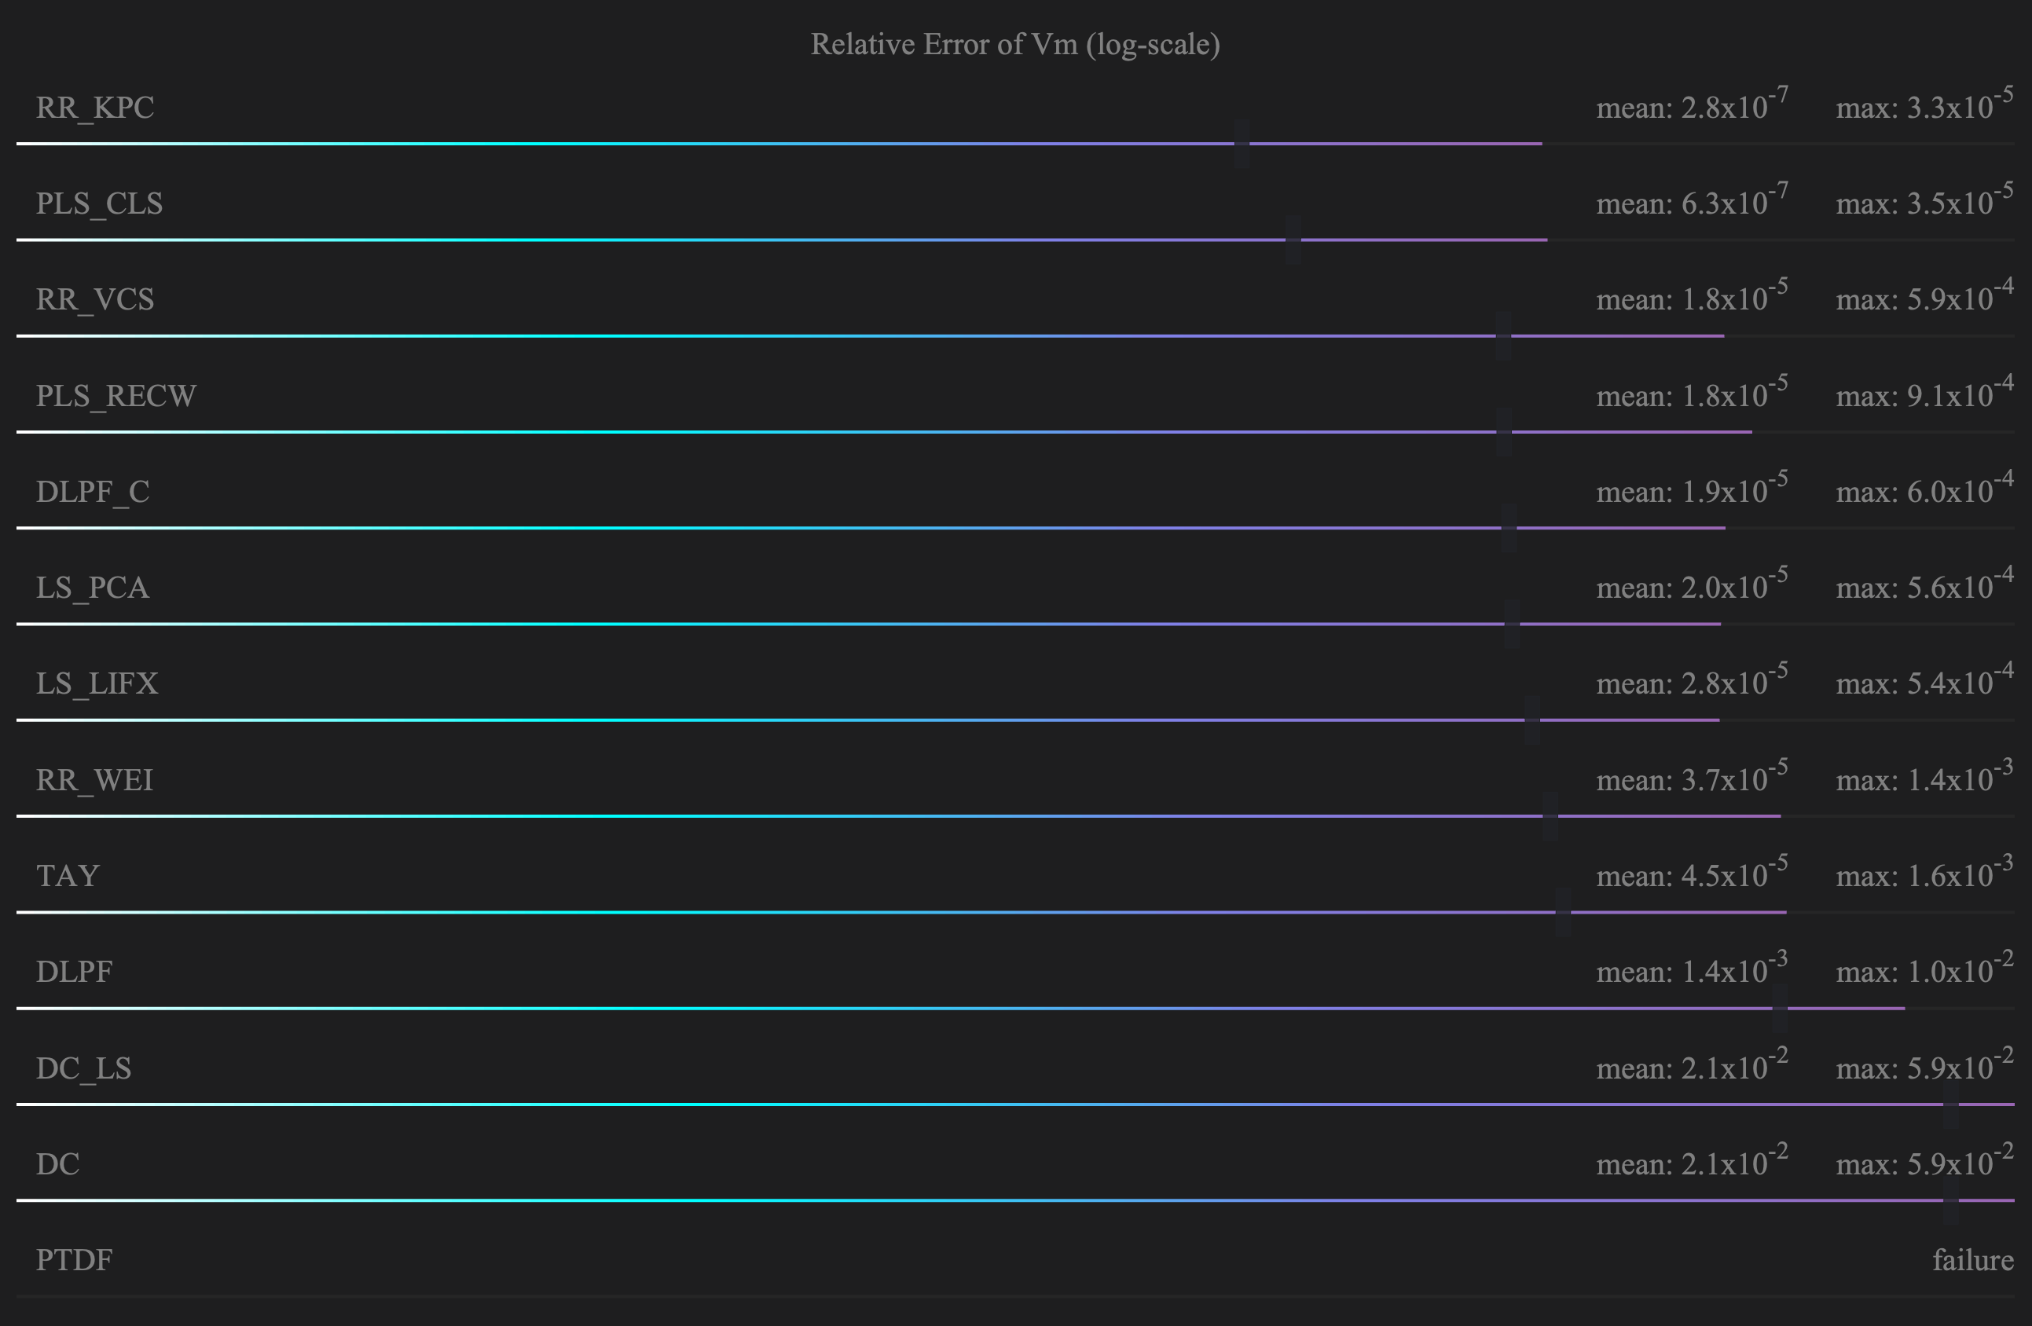The image size is (2032, 1326).
Task: Click the DC mean value text
Action: pyautogui.click(x=1691, y=1162)
